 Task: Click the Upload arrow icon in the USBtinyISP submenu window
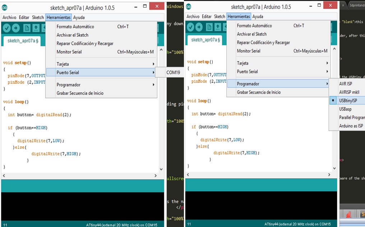199,27
